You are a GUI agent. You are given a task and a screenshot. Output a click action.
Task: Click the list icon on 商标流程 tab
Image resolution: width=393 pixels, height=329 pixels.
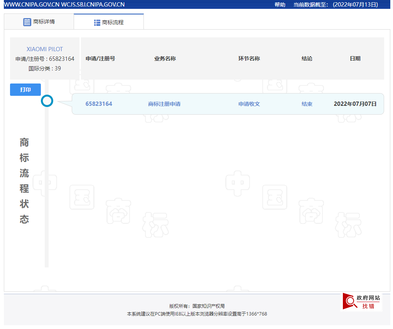coord(97,22)
